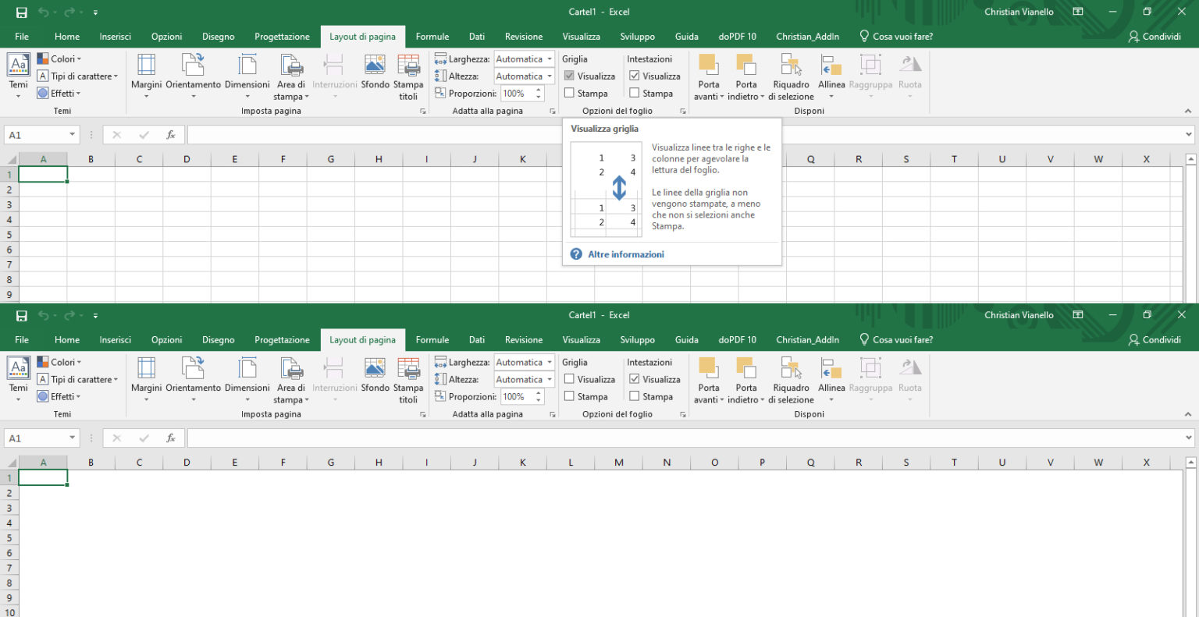Click the Dimensioni icon
The image size is (1199, 617).
tap(247, 76)
